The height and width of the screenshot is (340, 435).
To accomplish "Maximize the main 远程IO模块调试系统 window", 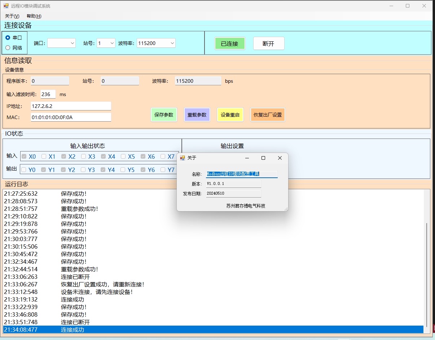I will [408, 6].
